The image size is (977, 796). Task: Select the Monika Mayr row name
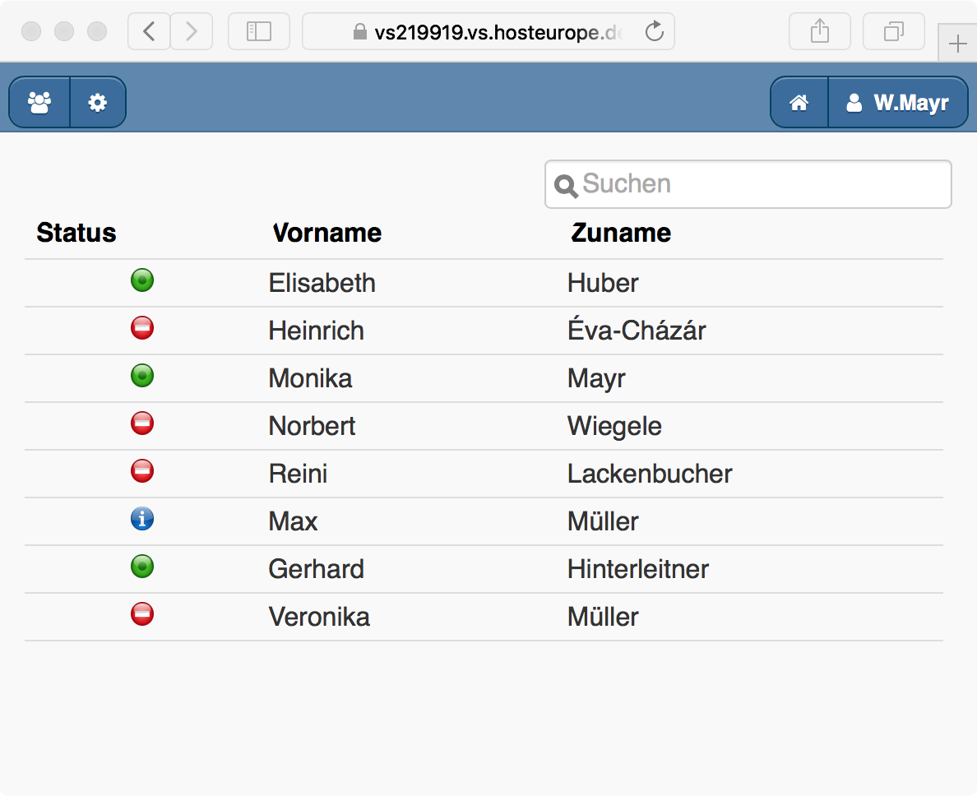click(310, 378)
